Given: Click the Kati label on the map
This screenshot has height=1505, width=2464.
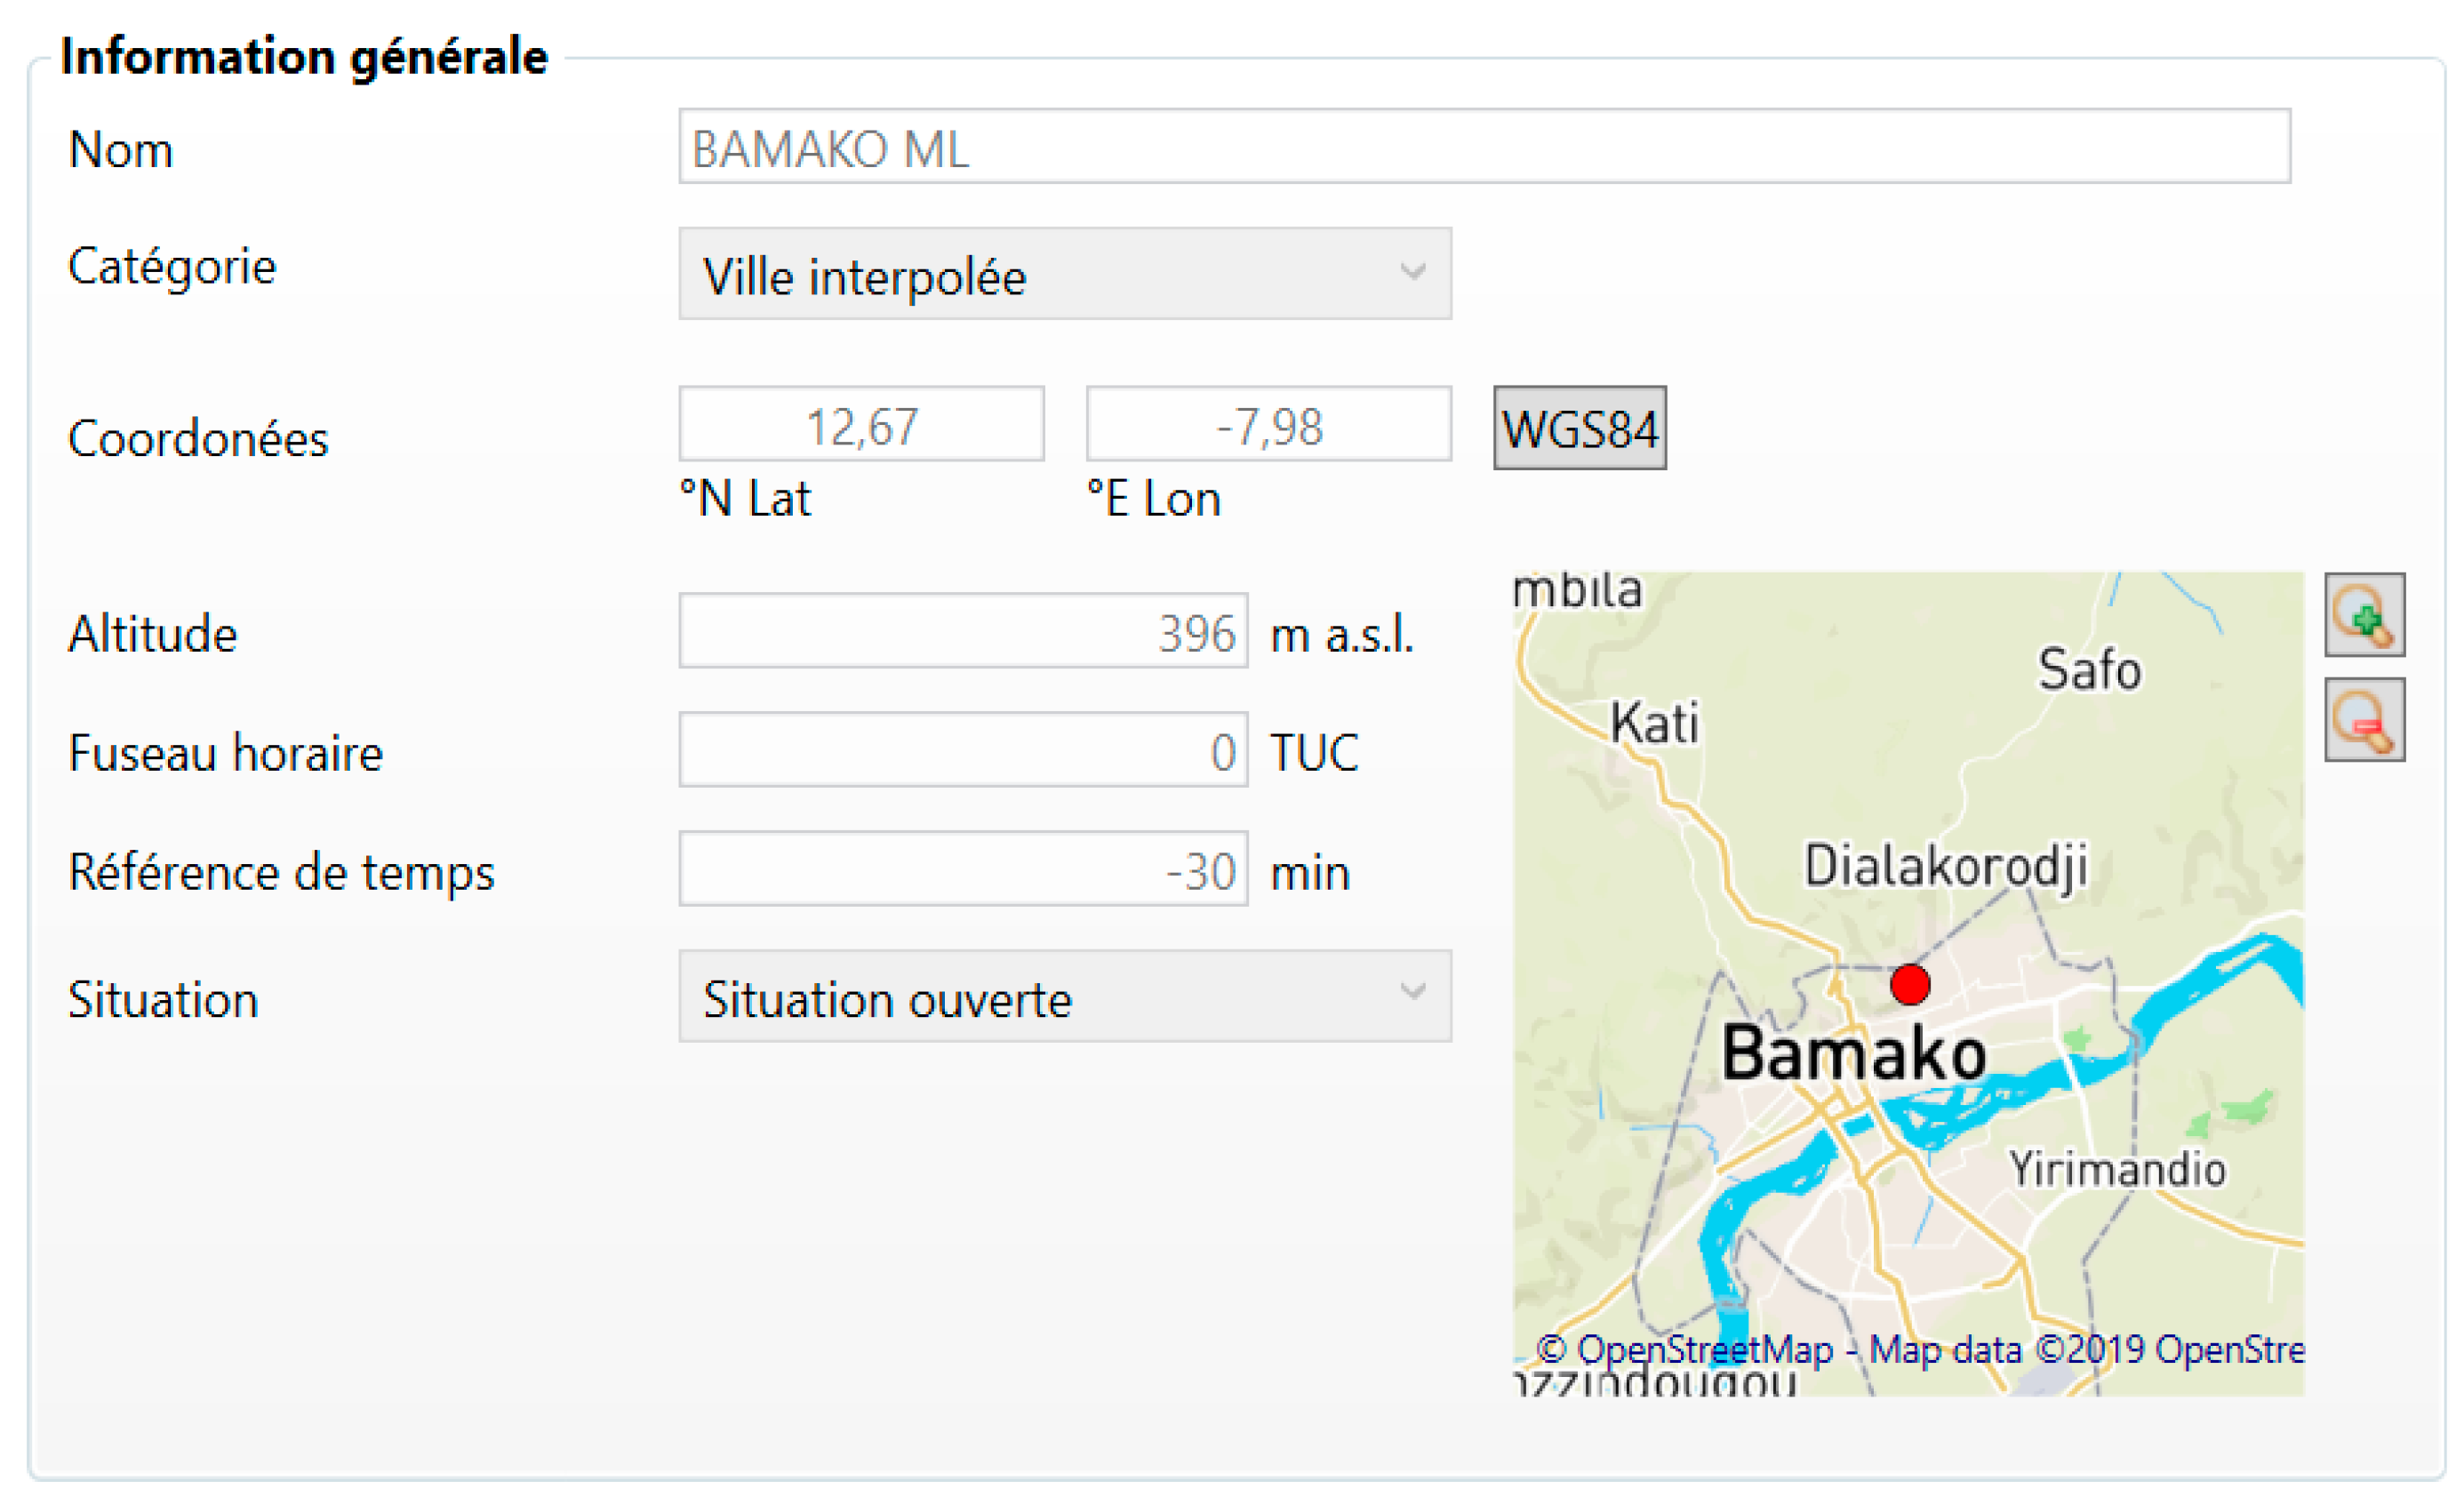Looking at the screenshot, I should [x=1654, y=722].
